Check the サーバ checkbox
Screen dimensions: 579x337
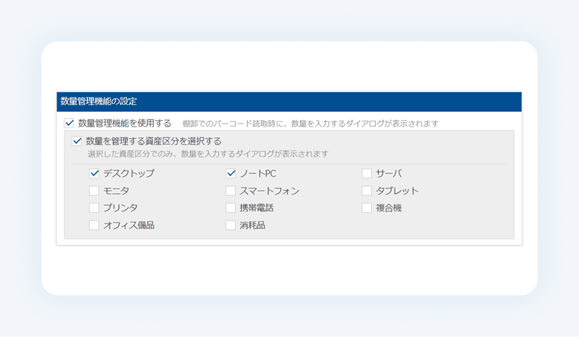tap(367, 173)
